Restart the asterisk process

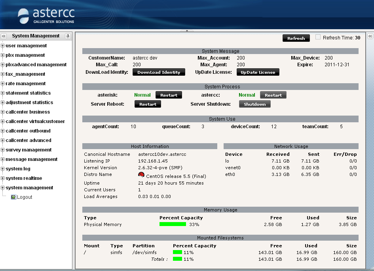coord(169,95)
